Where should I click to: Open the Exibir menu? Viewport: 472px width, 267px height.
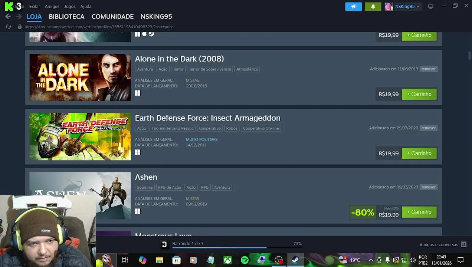click(35, 6)
